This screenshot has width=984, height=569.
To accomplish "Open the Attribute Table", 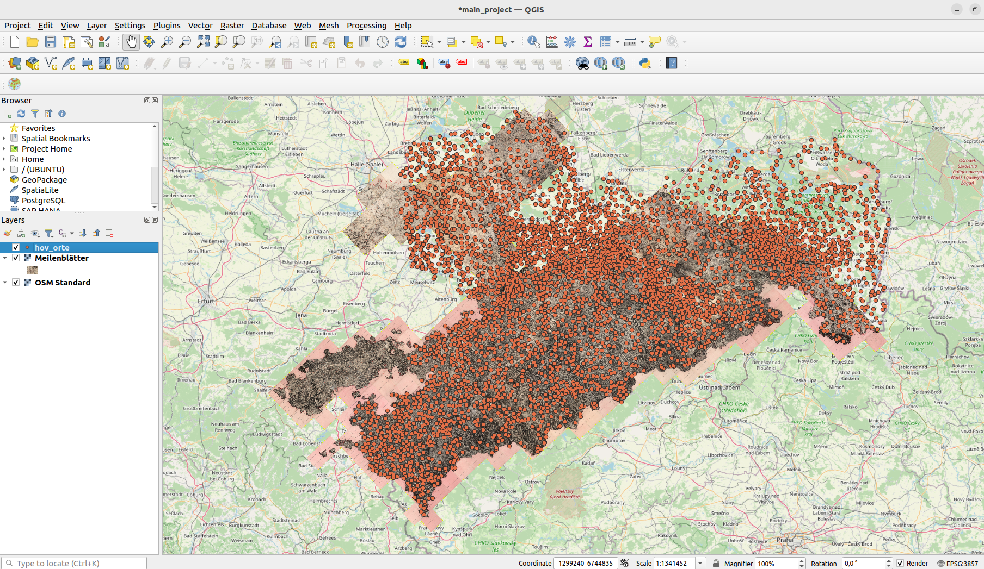I will 606,42.
